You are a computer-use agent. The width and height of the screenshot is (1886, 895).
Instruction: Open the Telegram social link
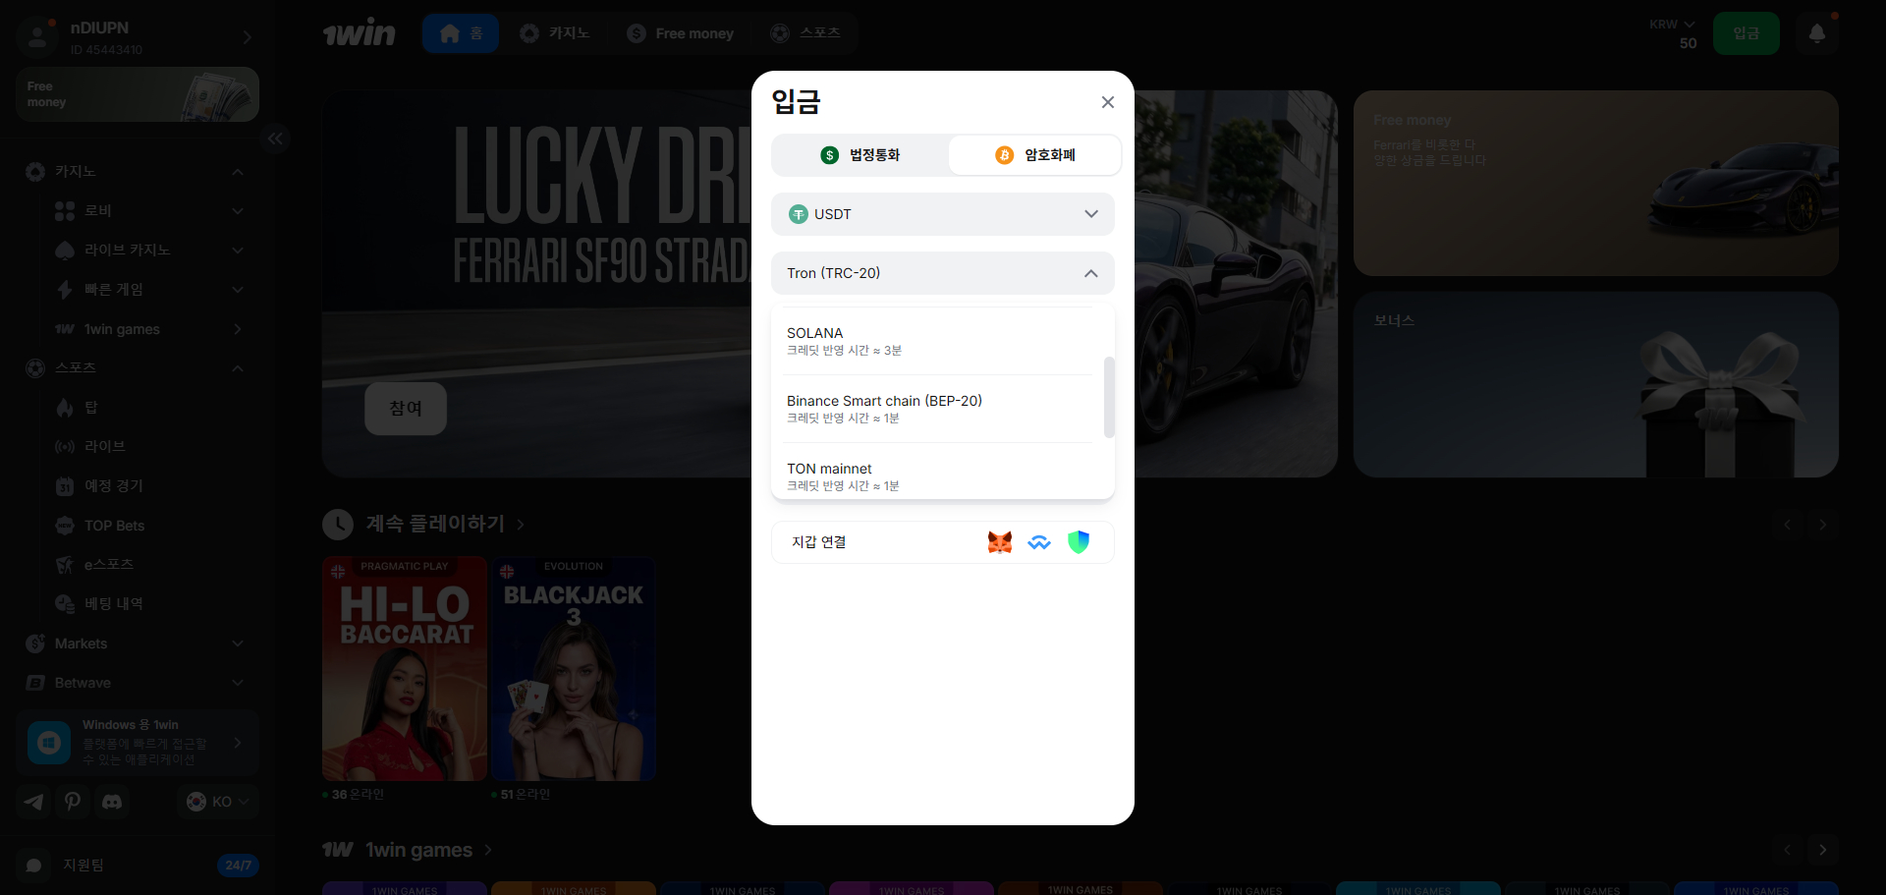(33, 802)
